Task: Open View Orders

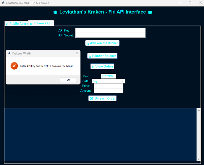Action: (x=102, y=67)
